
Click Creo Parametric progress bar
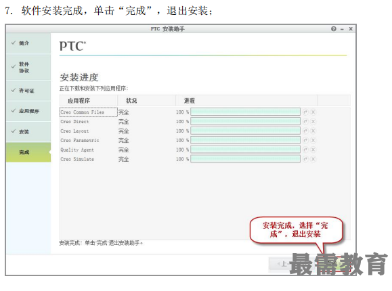pos(245,140)
